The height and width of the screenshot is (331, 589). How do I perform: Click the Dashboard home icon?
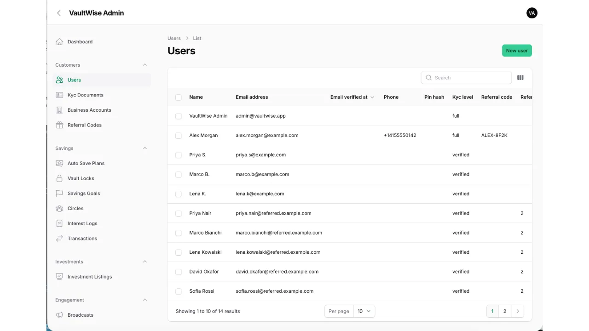(x=59, y=42)
